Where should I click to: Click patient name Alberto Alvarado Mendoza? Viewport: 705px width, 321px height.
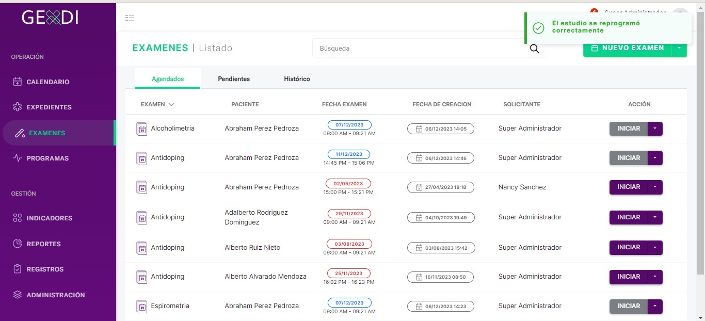coord(265,277)
